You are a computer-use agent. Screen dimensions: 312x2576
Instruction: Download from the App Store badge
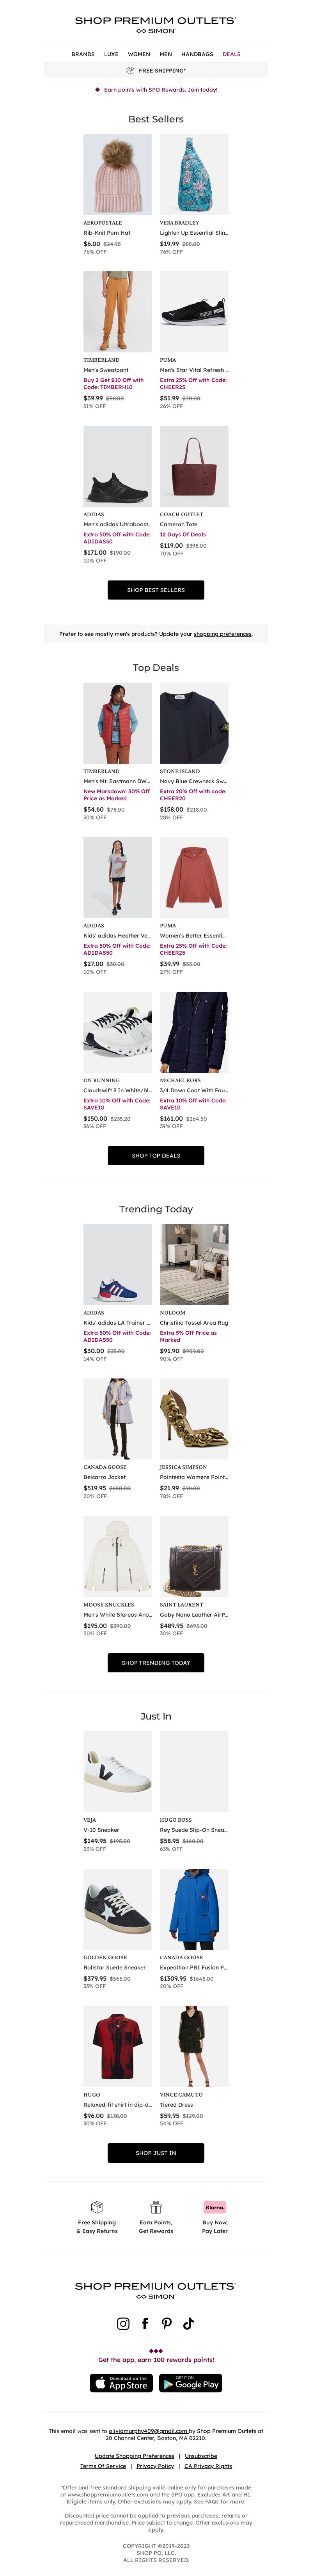[121, 2383]
